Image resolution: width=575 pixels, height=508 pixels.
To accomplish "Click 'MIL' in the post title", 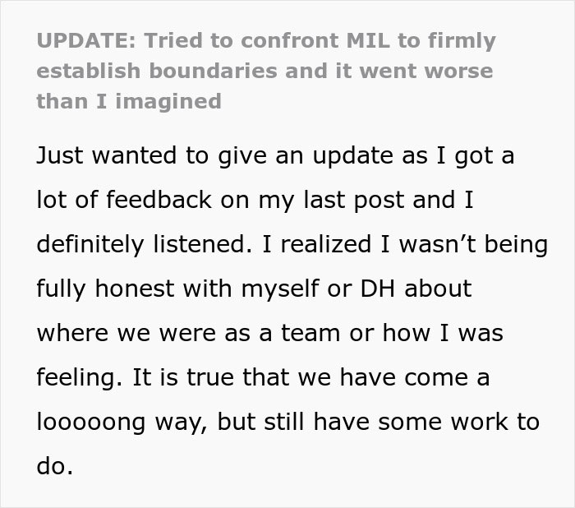I will pos(368,40).
